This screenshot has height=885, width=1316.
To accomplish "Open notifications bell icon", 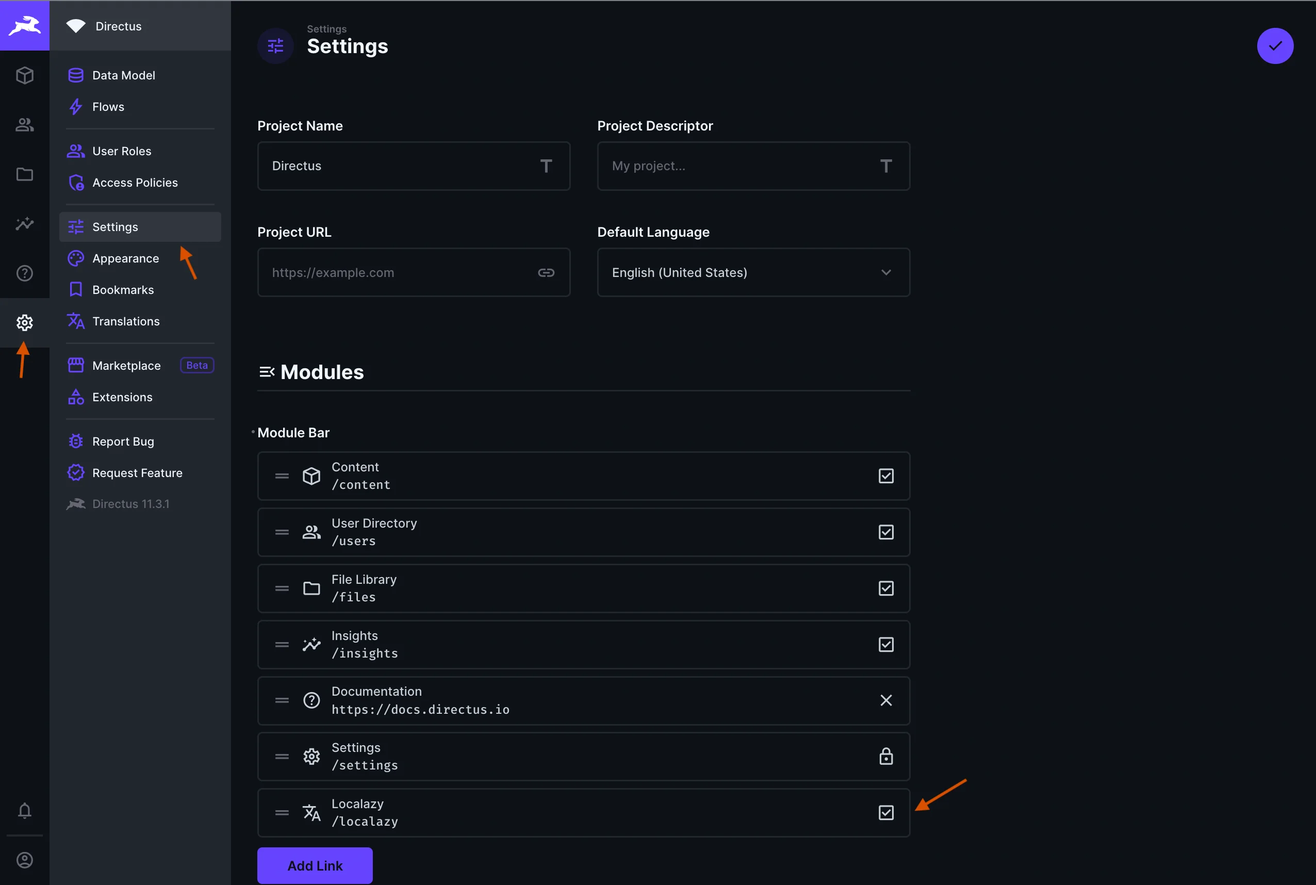I will coord(24,811).
